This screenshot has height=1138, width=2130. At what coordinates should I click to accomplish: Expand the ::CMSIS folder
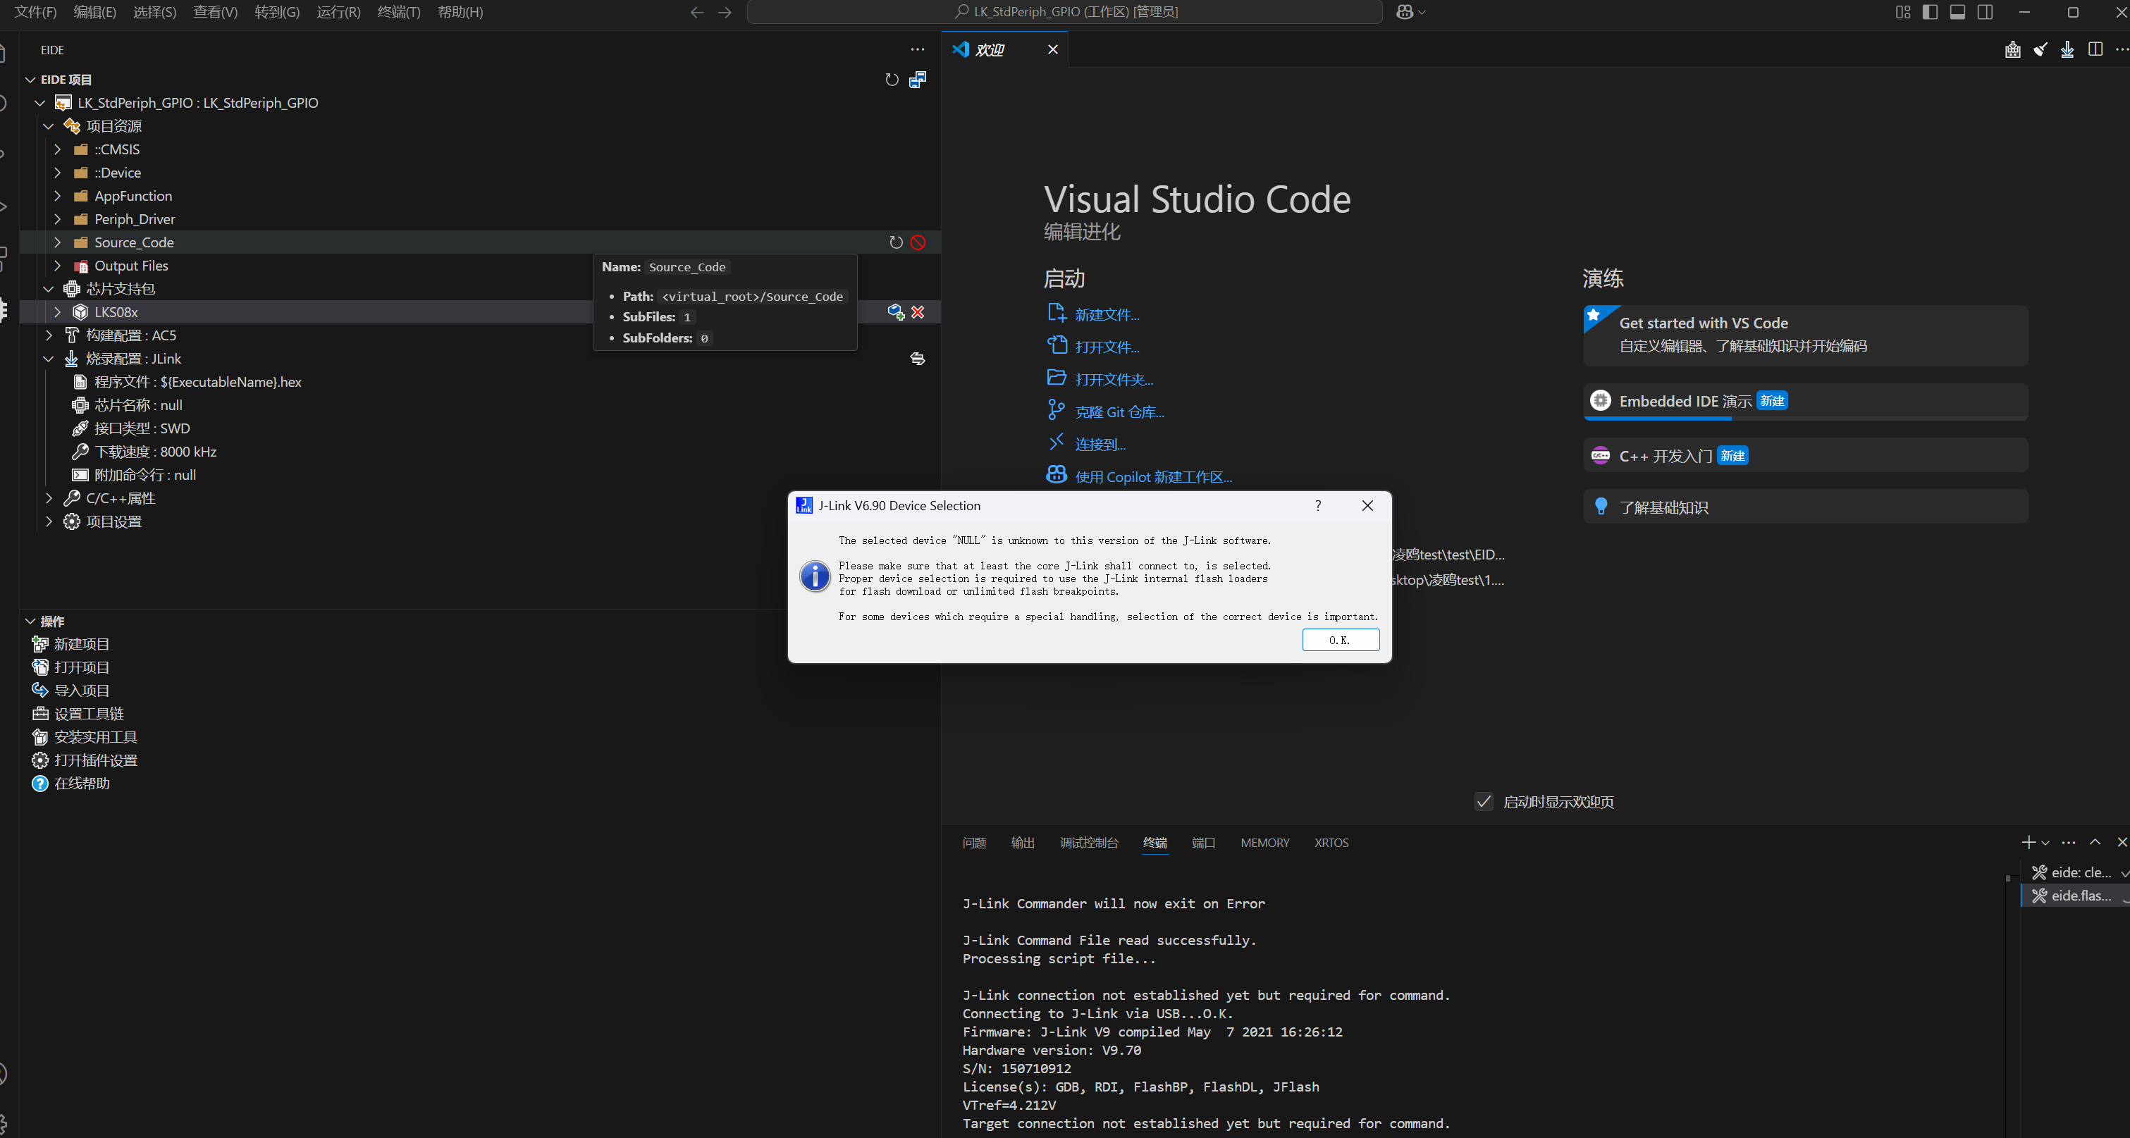[x=57, y=149]
